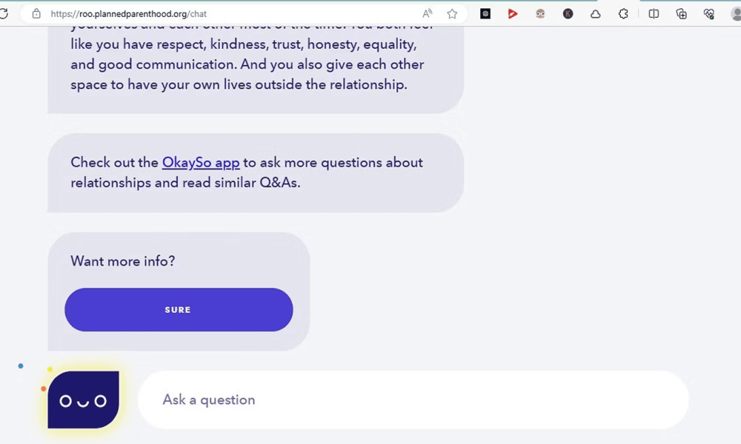Open Collections toolbar button
Screen dimensions: 741x444
click(x=682, y=13)
